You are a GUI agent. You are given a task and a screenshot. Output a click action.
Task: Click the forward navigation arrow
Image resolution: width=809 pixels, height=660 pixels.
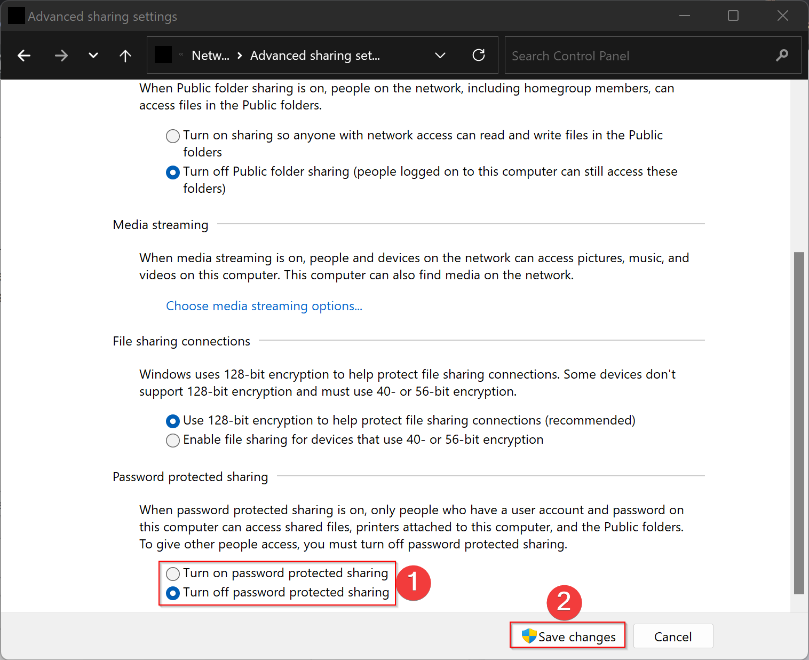coord(61,56)
